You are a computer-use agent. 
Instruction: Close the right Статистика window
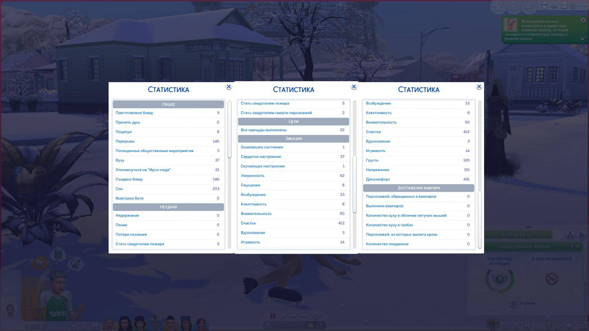[479, 87]
